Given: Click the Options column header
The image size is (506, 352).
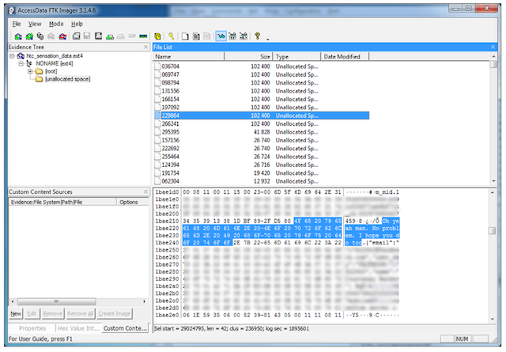Looking at the screenshot, I should pyautogui.click(x=132, y=202).
